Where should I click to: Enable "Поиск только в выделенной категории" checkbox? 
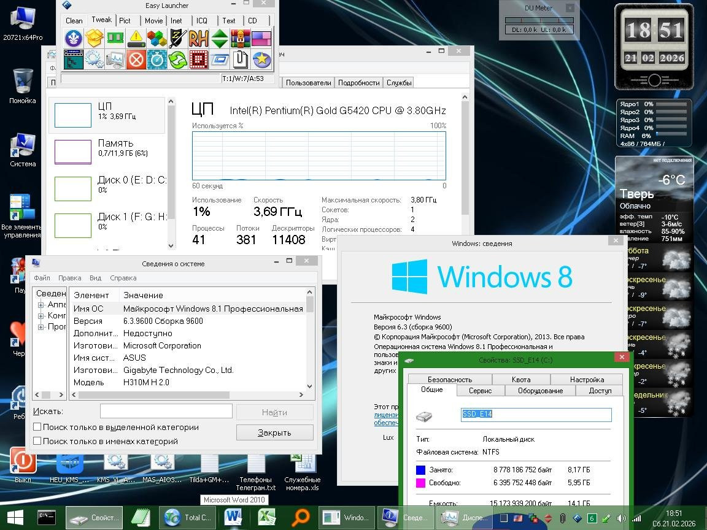[x=37, y=427]
